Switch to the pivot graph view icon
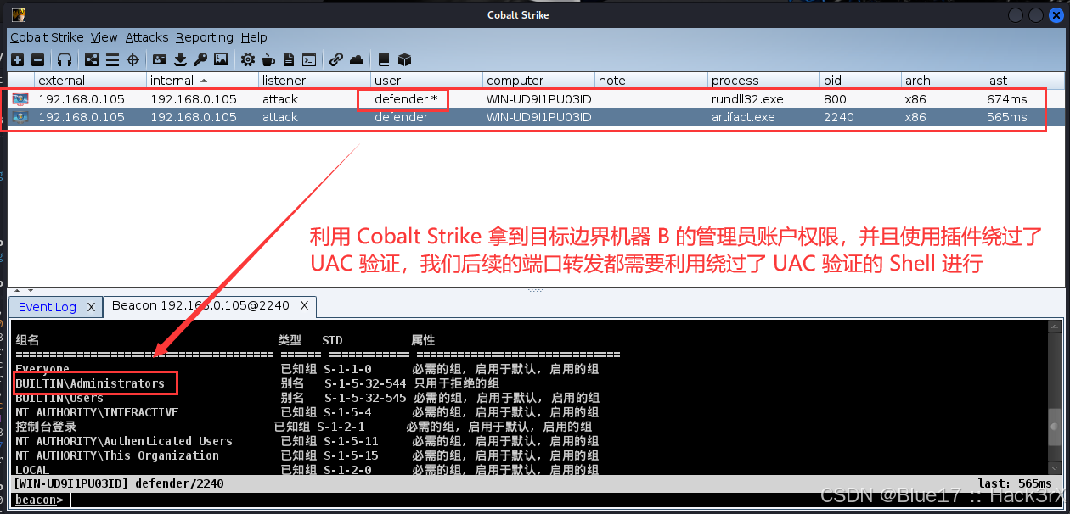This screenshot has height=514, width=1070. (x=92, y=59)
